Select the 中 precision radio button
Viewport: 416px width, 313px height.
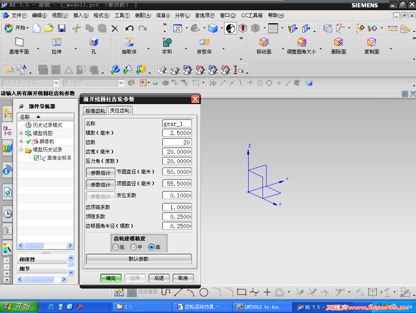[x=133, y=247]
